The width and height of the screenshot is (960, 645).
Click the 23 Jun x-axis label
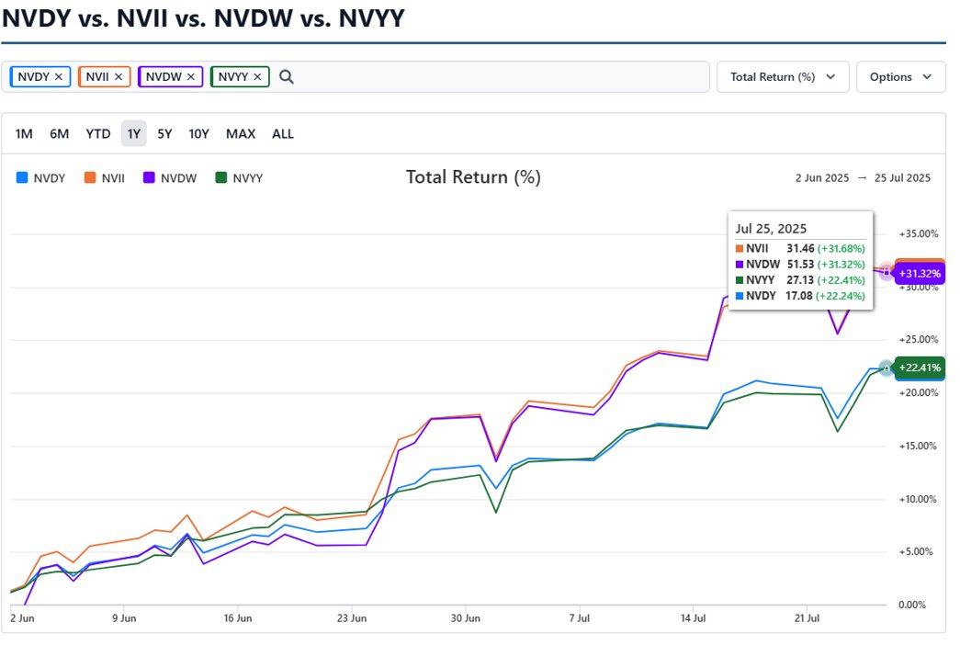tap(352, 618)
